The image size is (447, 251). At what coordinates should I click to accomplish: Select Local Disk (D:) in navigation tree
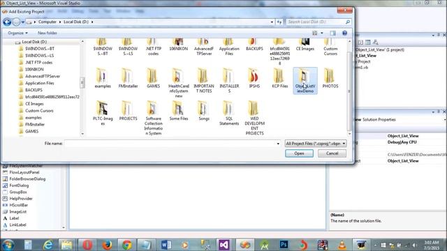34,42
